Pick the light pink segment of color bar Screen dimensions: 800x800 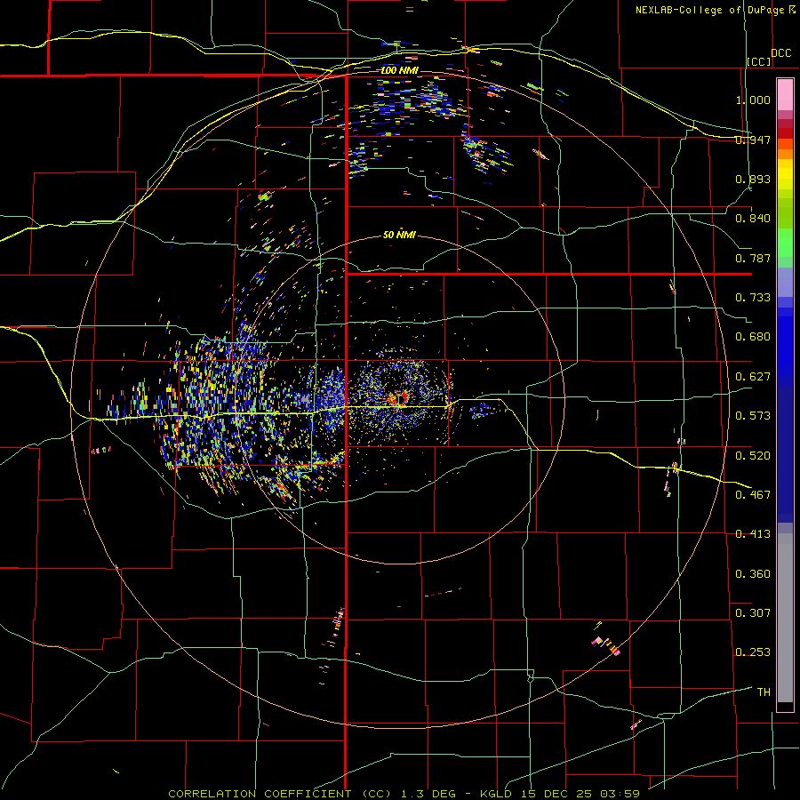pos(785,94)
